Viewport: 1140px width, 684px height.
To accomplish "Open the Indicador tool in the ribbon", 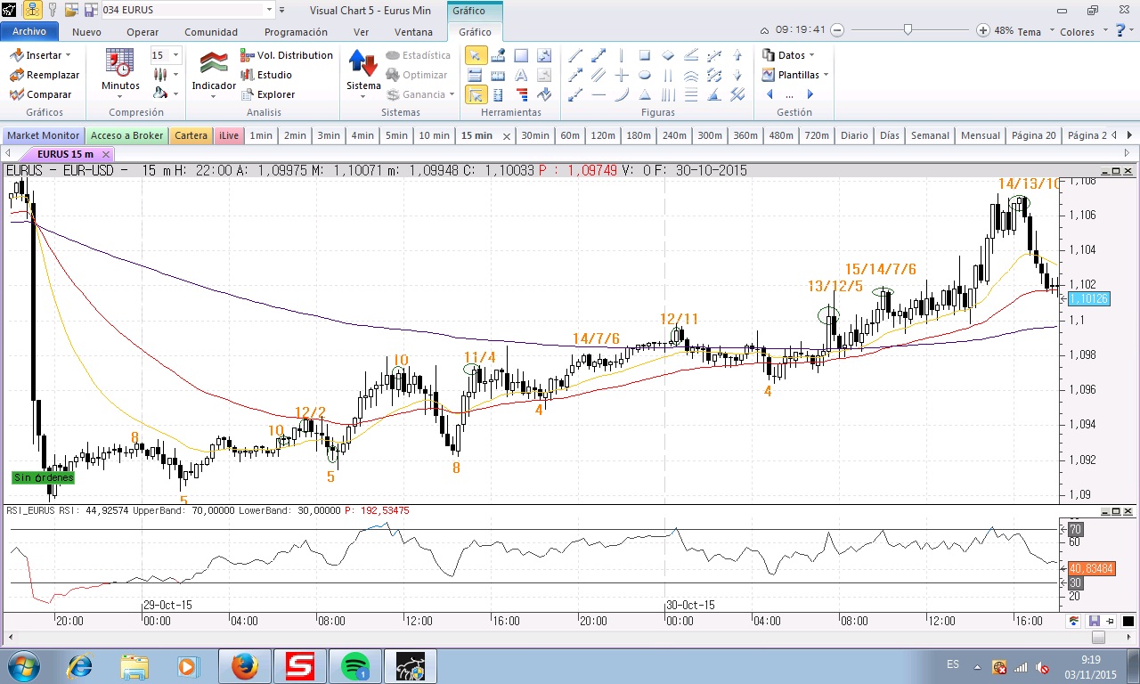I will click(214, 71).
